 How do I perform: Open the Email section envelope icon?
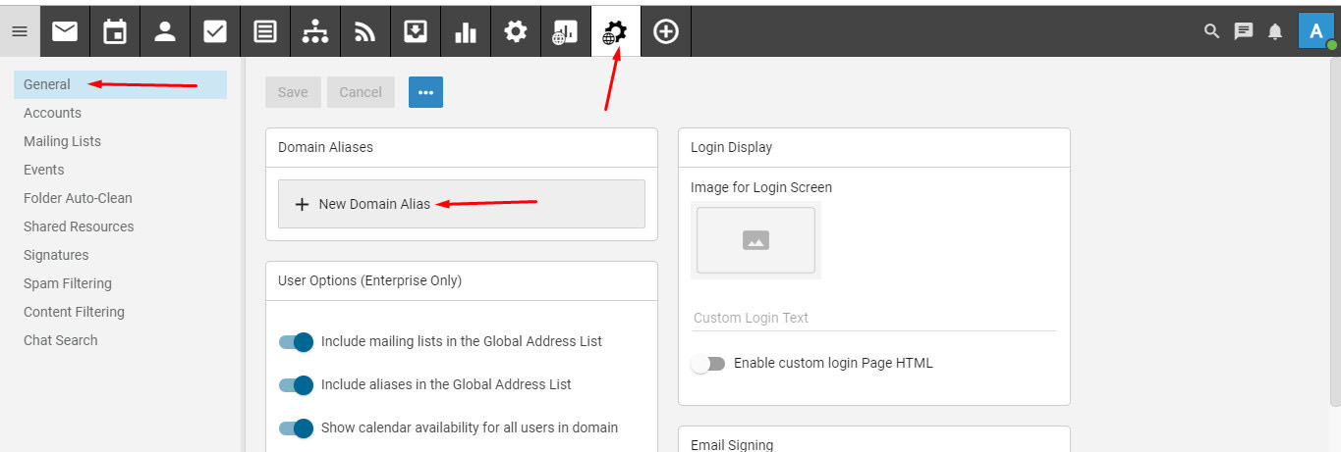[65, 31]
